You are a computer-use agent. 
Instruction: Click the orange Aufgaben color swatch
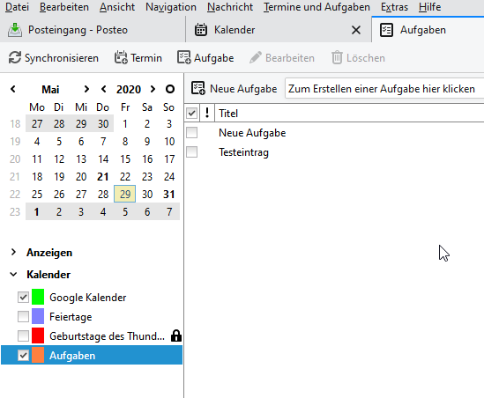[38, 355]
